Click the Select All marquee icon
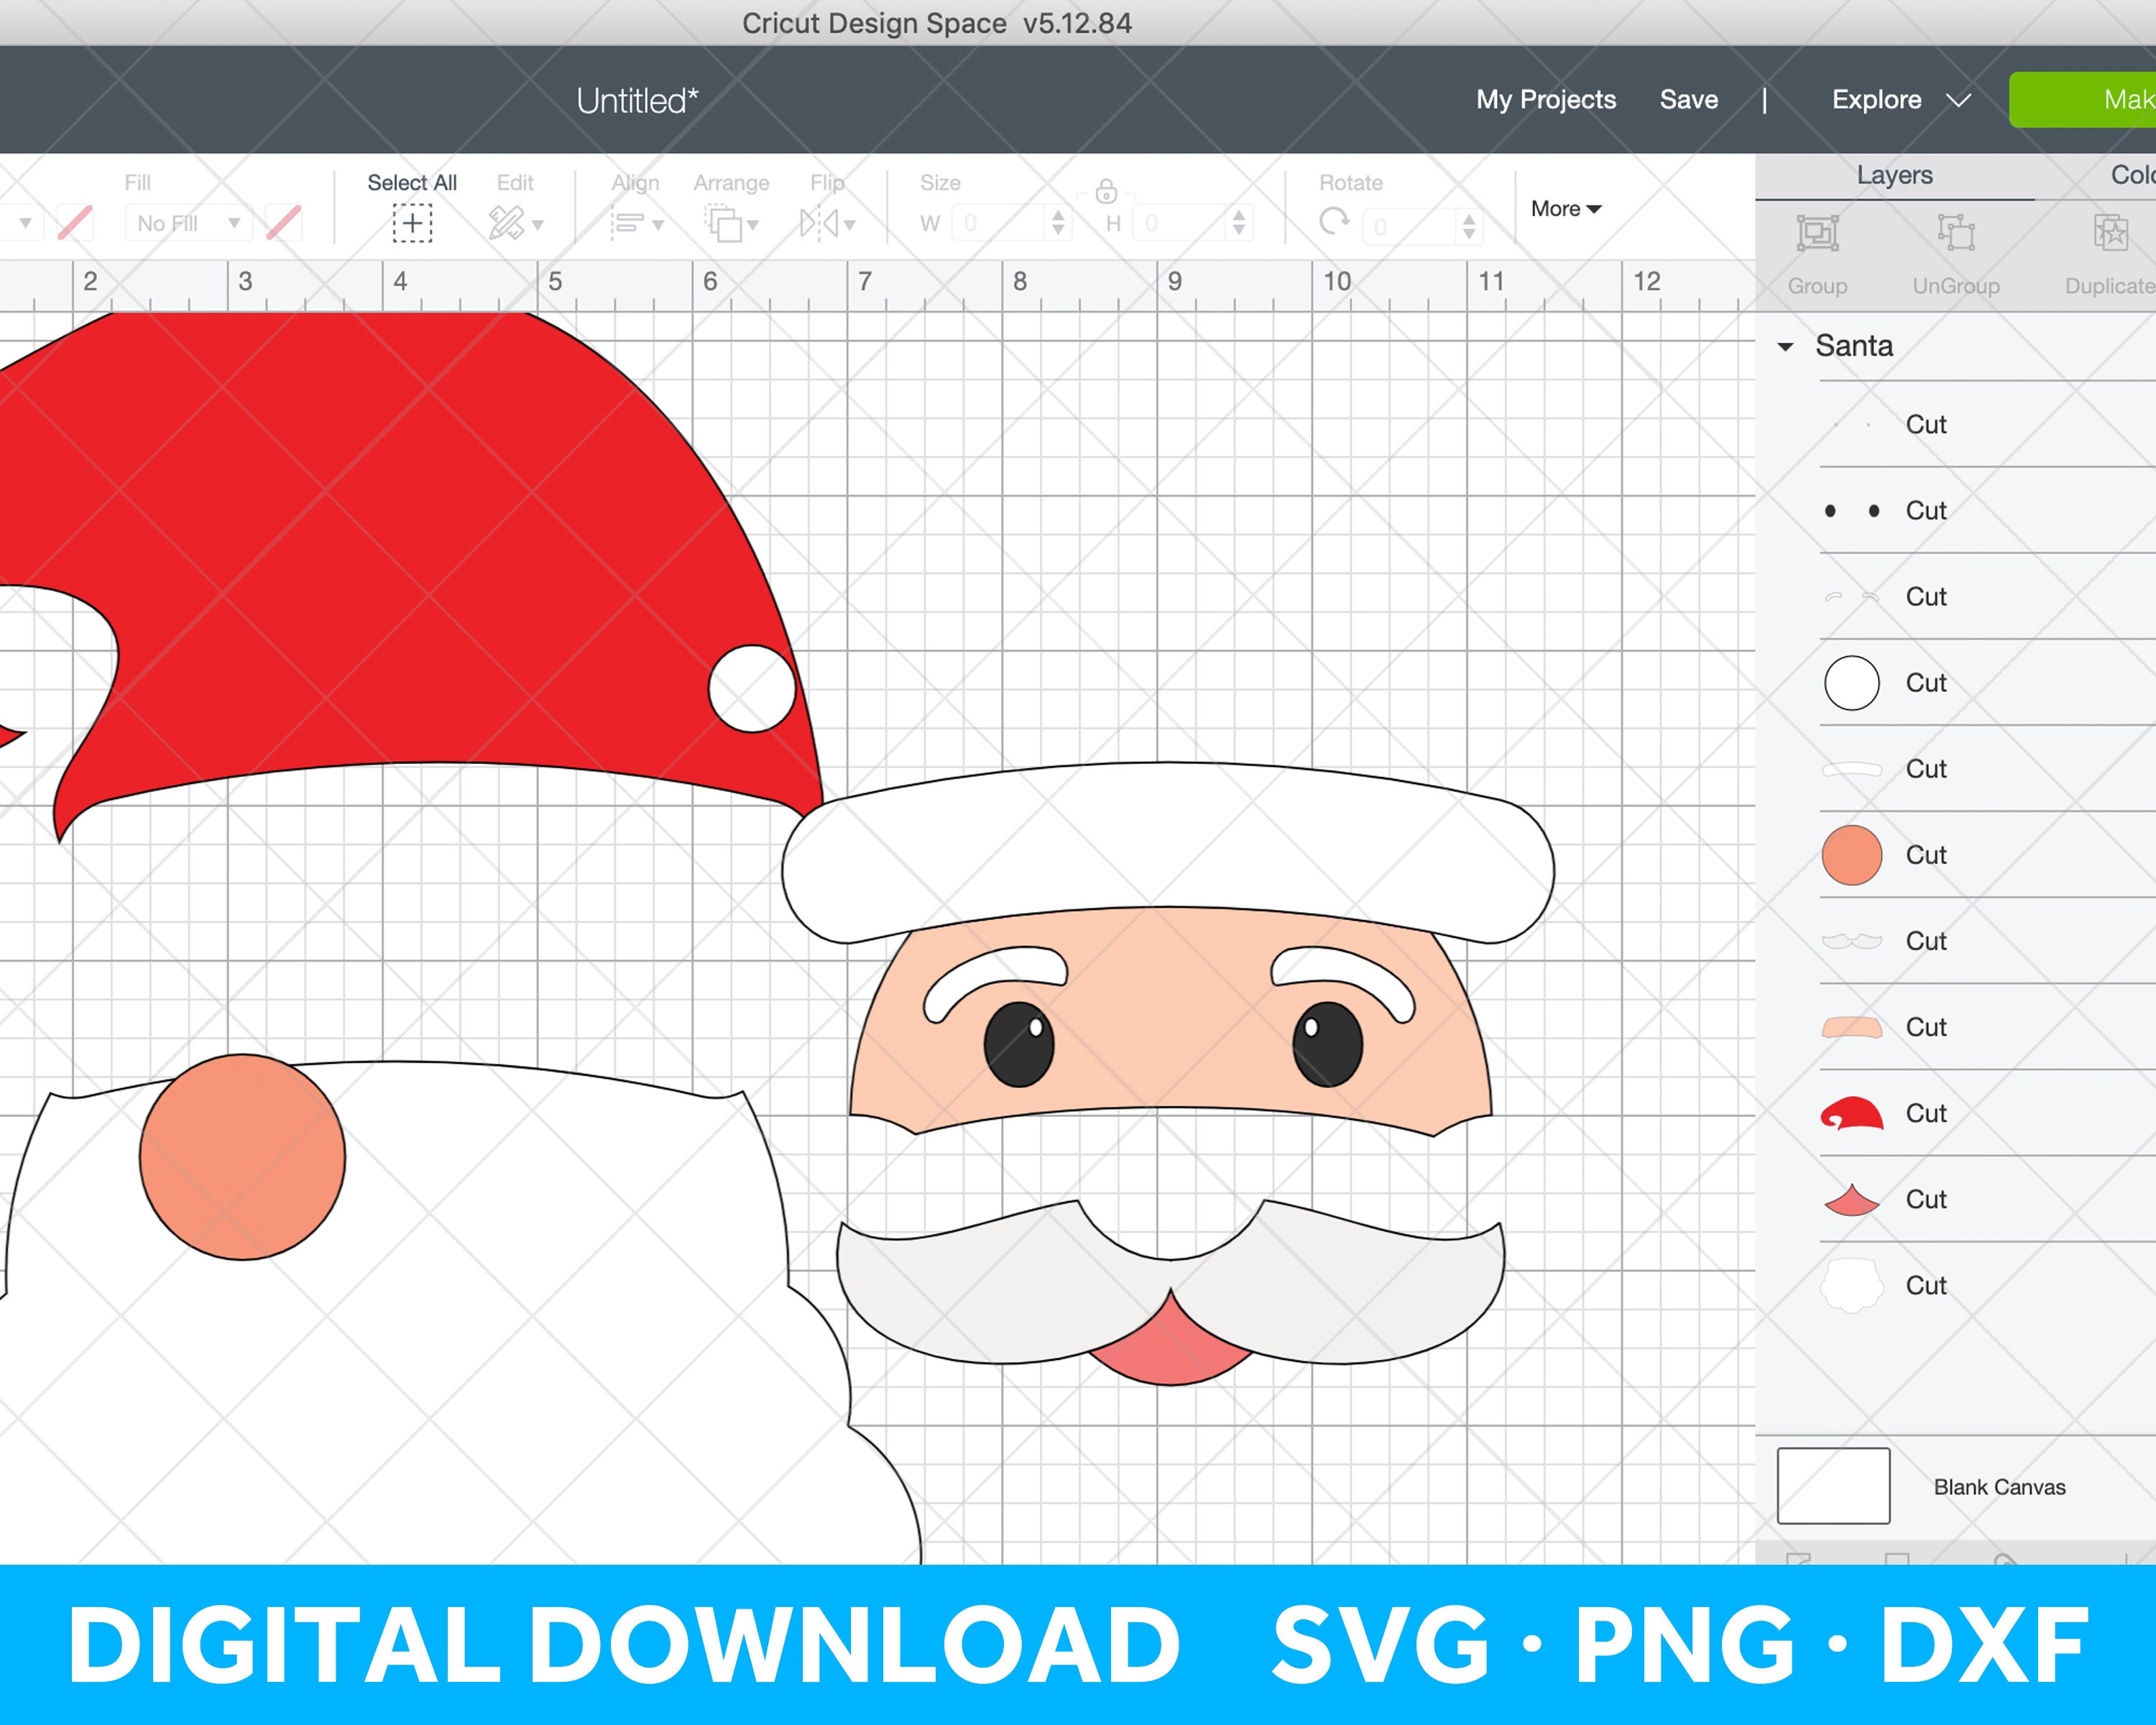The image size is (2156, 1725). pyautogui.click(x=411, y=222)
